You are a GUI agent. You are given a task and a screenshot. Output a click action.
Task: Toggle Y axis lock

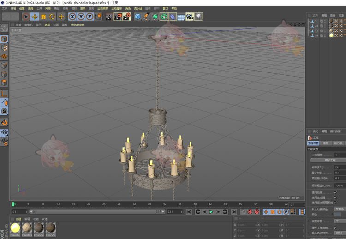click(81, 17)
